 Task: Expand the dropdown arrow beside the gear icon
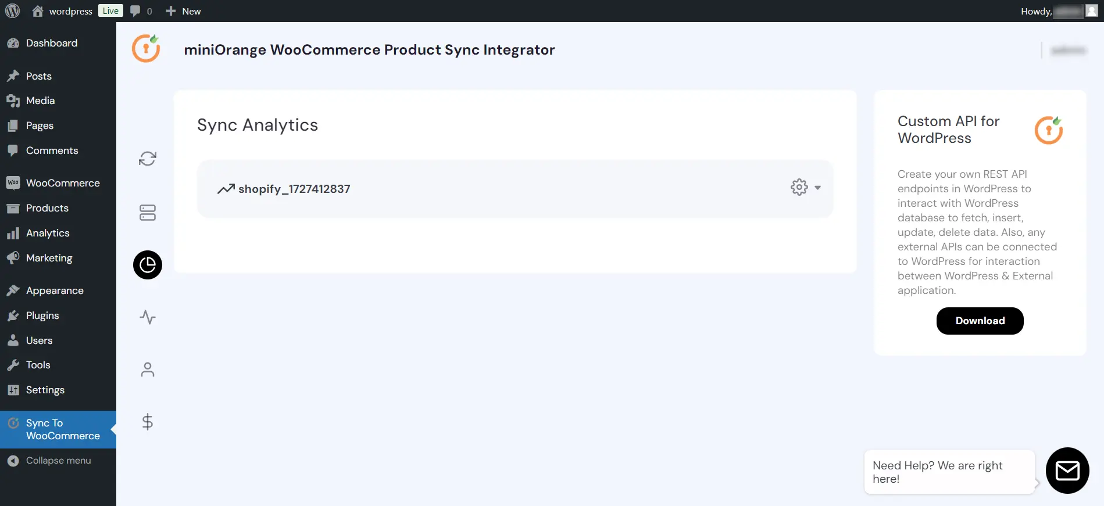tap(817, 188)
